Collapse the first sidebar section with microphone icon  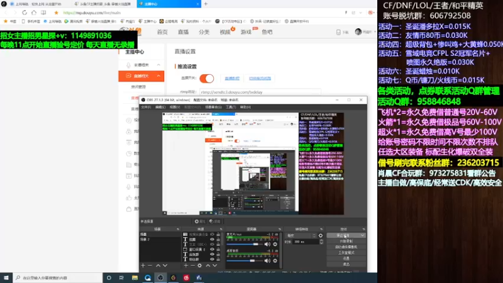pyautogui.click(x=158, y=65)
